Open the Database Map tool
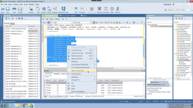 click(x=63, y=10)
